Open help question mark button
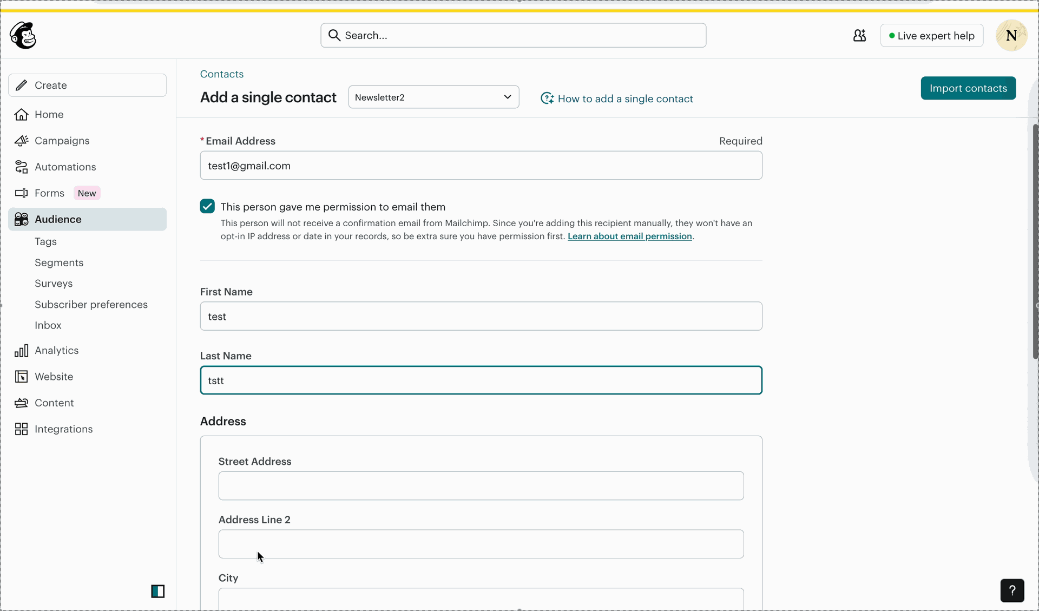Image resolution: width=1039 pixels, height=611 pixels. coord(1012,590)
